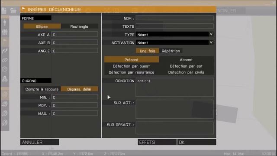Click the MAX. timer field
Screen dimensions: 277x156
(x=74, y=114)
